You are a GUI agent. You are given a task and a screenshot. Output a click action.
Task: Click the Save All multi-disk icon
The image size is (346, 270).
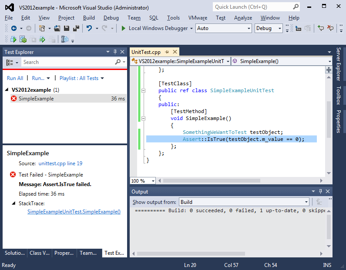76,28
